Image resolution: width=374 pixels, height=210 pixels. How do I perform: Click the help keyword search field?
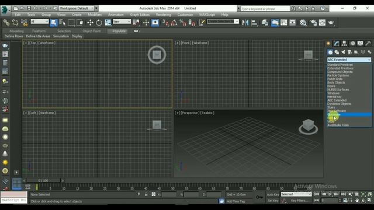[x=265, y=9]
